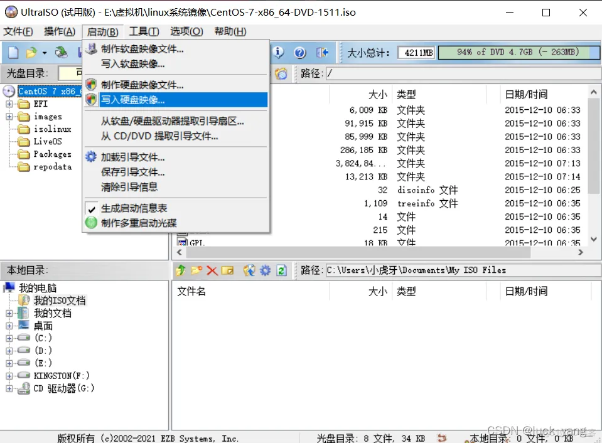This screenshot has width=602, height=443.
Task: Select 写入硬盘映像... menu entry
Action: [x=133, y=100]
